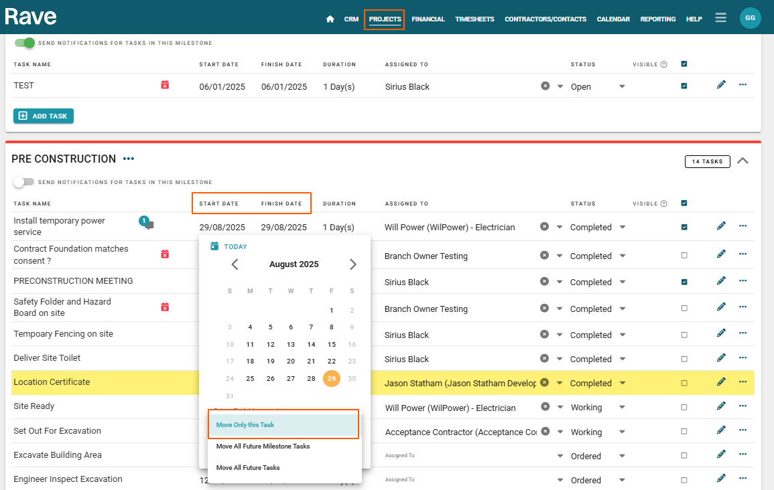Image resolution: width=774 pixels, height=490 pixels.
Task: Click red calendar icon beside PRECONSTRUCTION-adjacent Contract Foundation task
Action: 165,254
